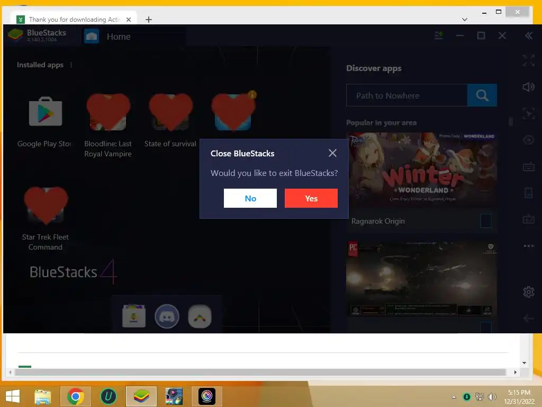The height and width of the screenshot is (407, 542).
Task: Open the Star Trek Fleet Command app
Action: [46, 206]
